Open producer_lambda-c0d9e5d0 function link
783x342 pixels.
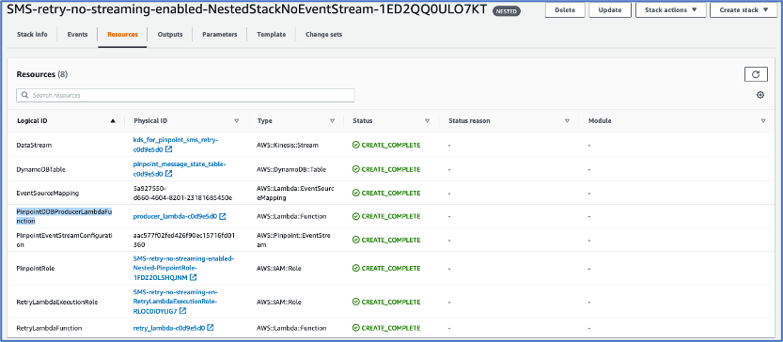click(x=175, y=217)
